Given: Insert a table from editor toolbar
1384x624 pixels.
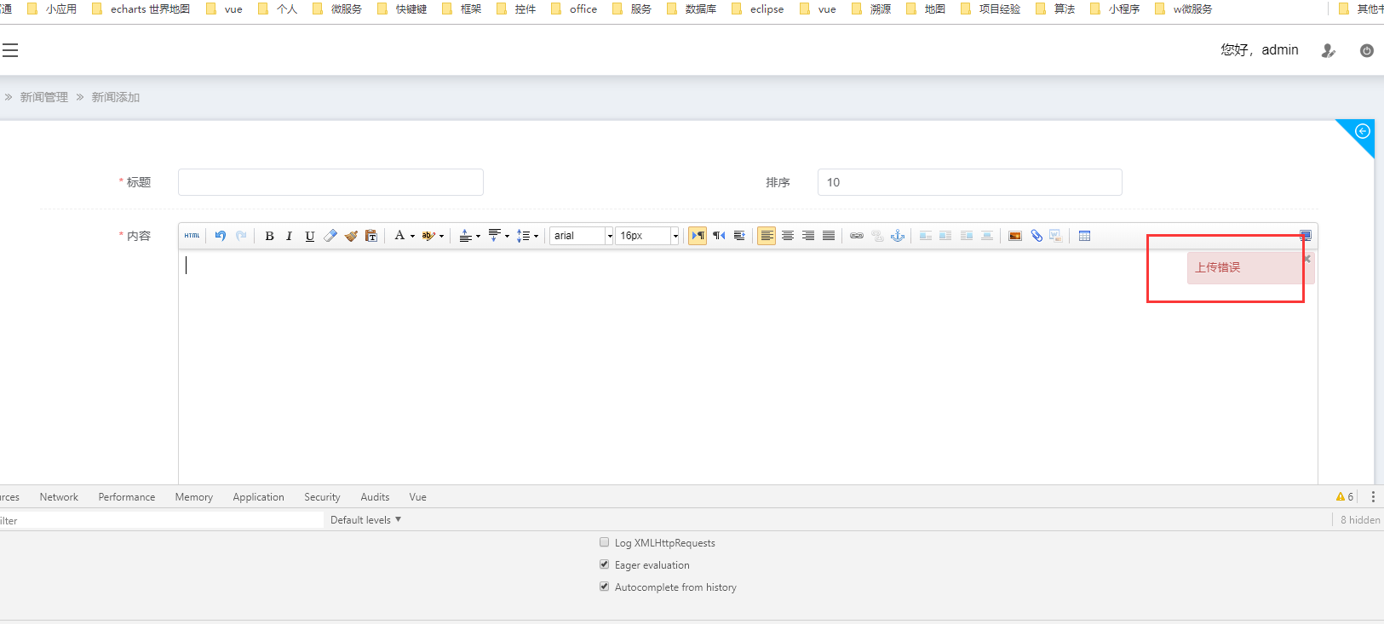Looking at the screenshot, I should [1084, 236].
